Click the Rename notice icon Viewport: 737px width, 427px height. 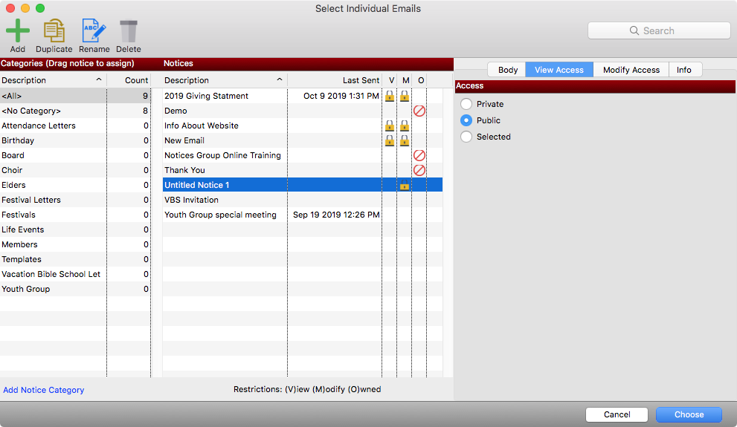[x=94, y=31]
